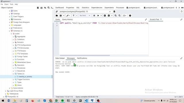Viewport: 184px width, 103px height.
Task: Click the Query Tool icon in Object Explorer
Action: (38, 8)
